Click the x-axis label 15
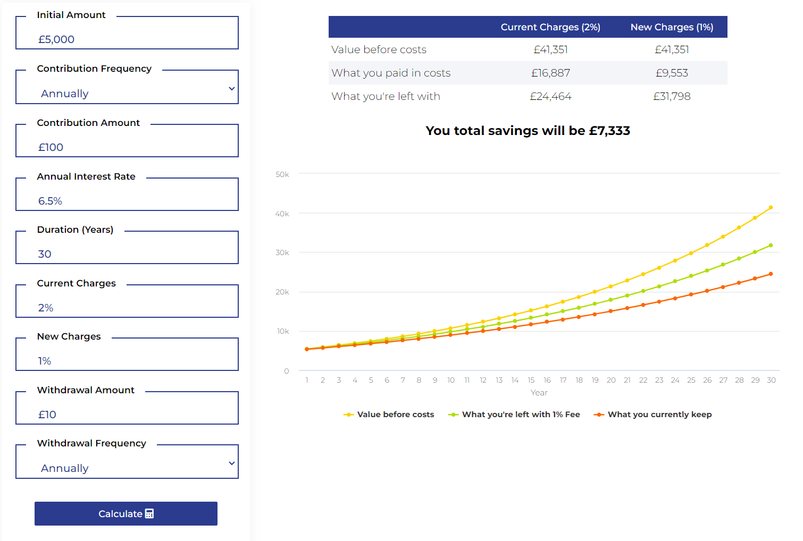The width and height of the screenshot is (803, 541). coord(531,380)
